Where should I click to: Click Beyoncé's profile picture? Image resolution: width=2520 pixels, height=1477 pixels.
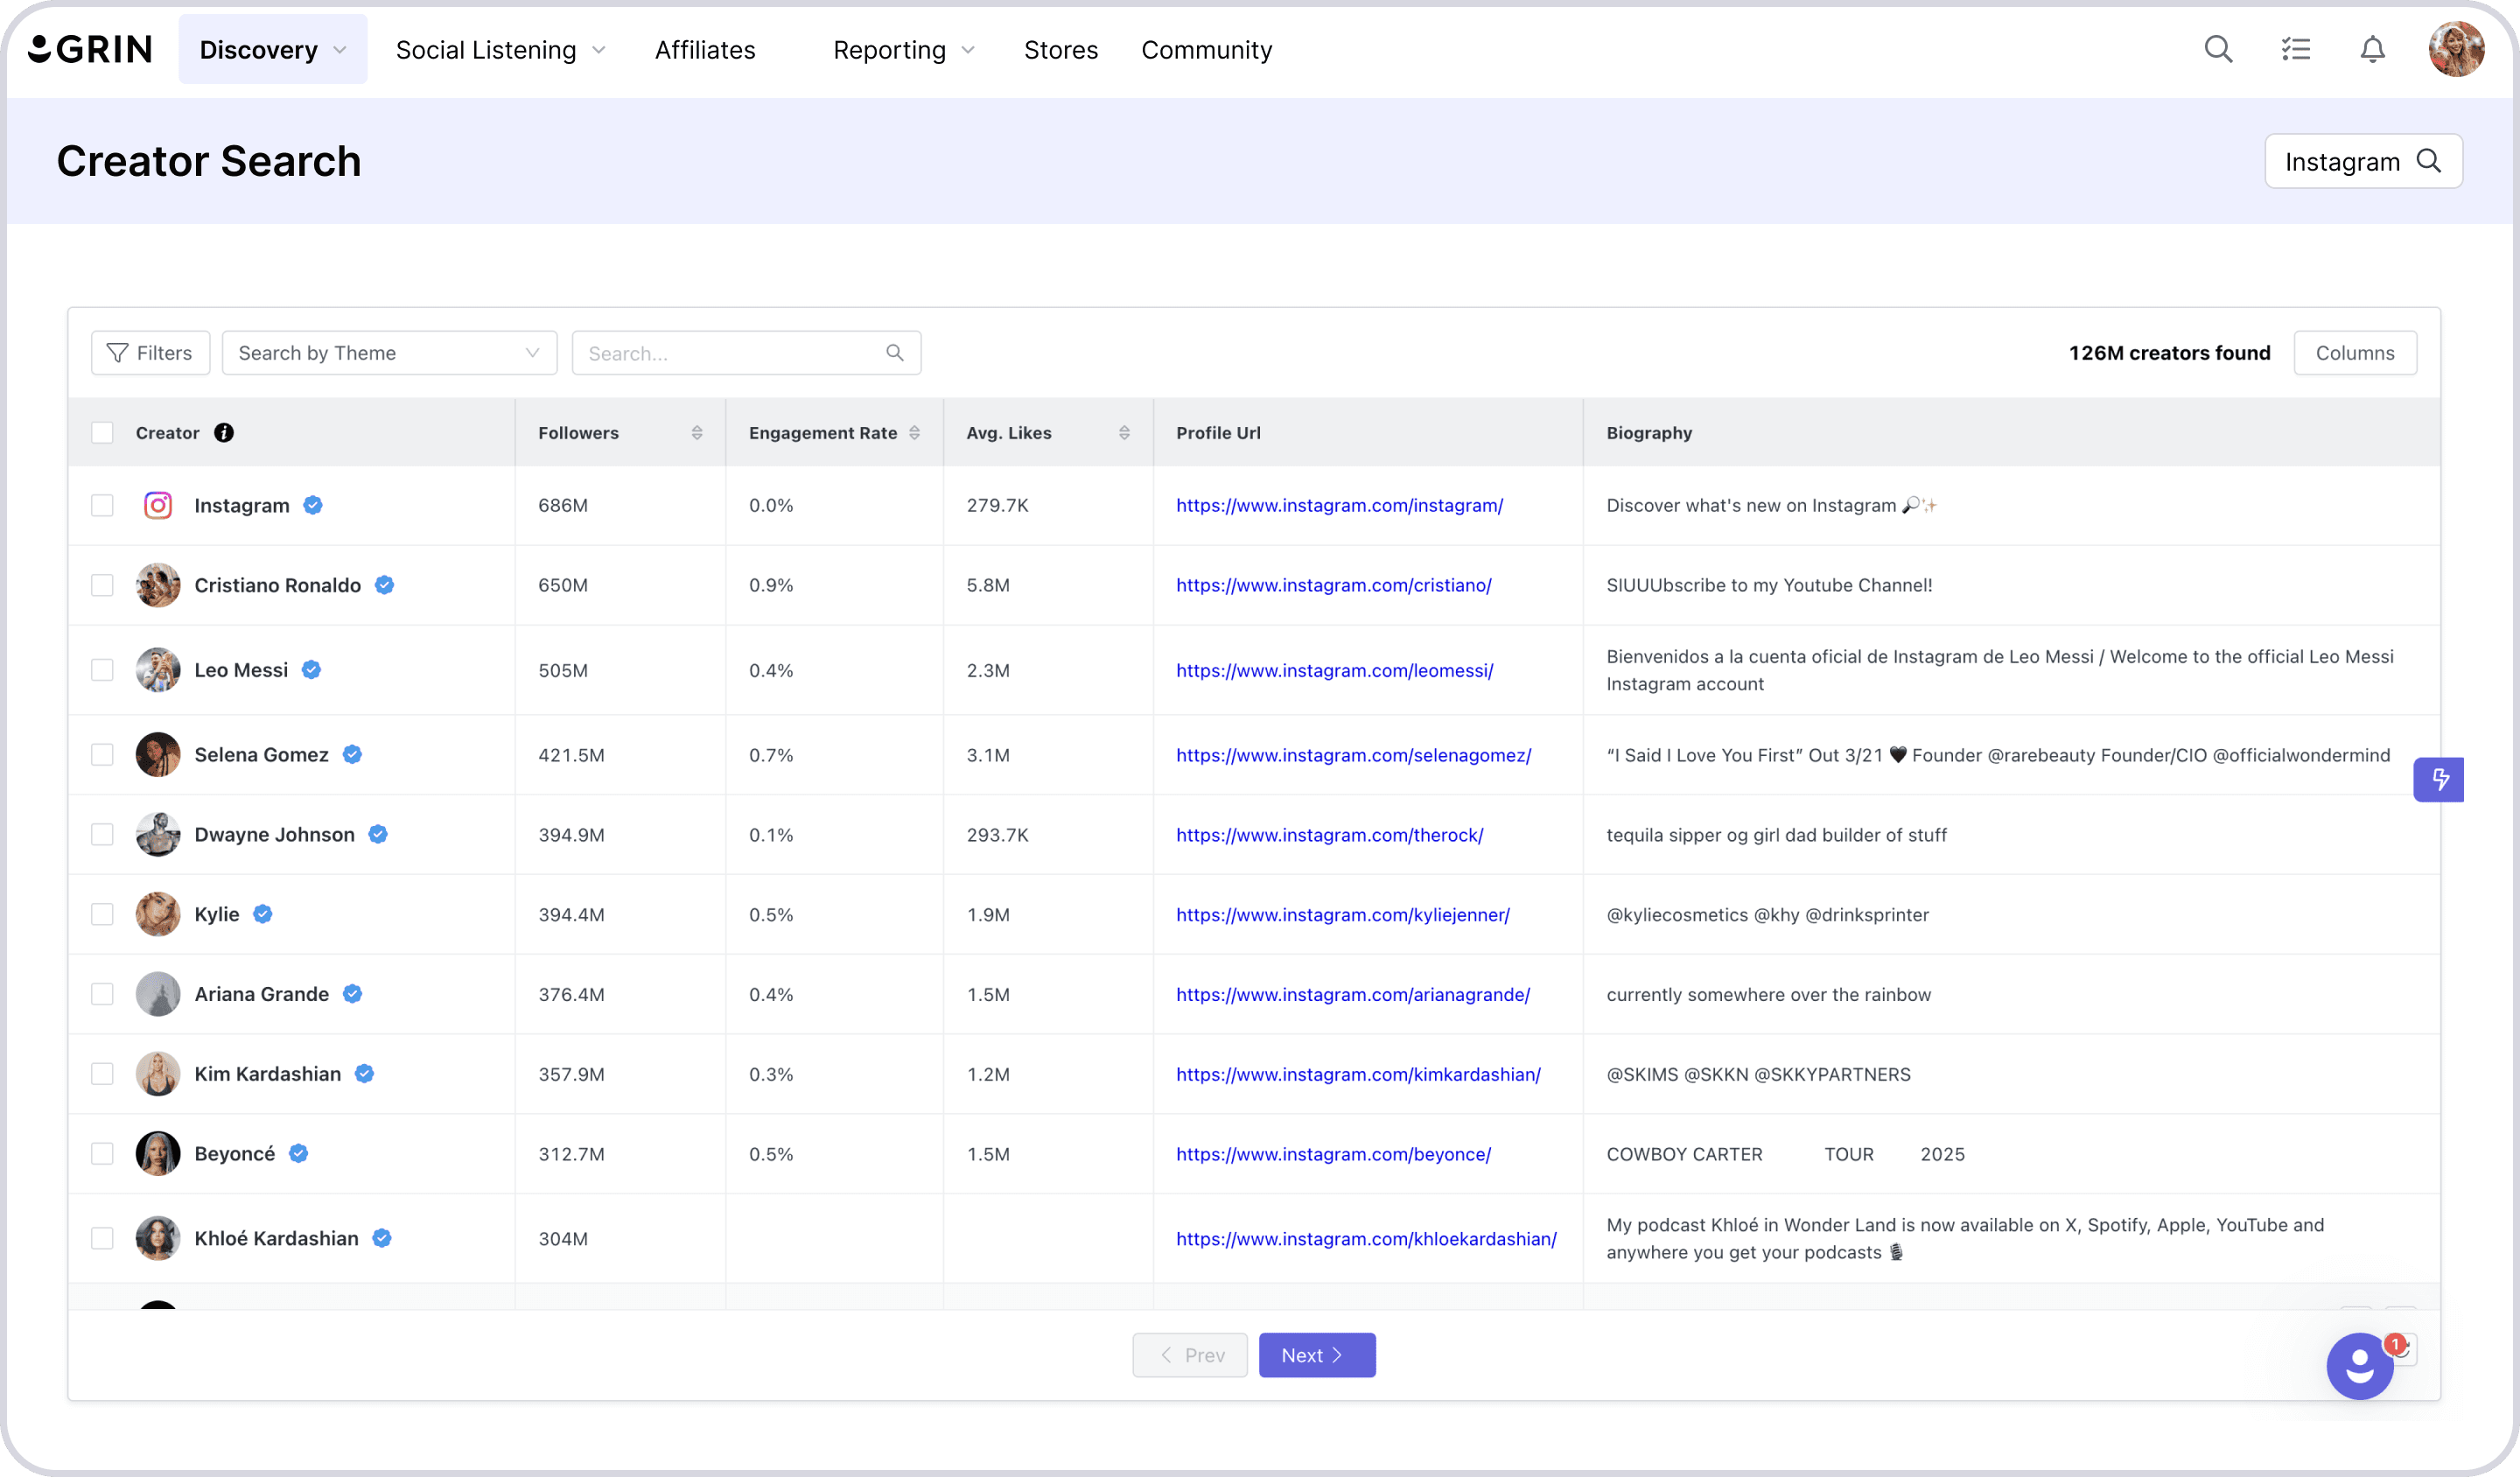pyautogui.click(x=158, y=1154)
